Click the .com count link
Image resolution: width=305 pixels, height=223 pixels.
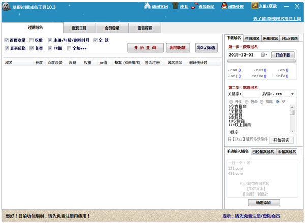tap(240, 70)
